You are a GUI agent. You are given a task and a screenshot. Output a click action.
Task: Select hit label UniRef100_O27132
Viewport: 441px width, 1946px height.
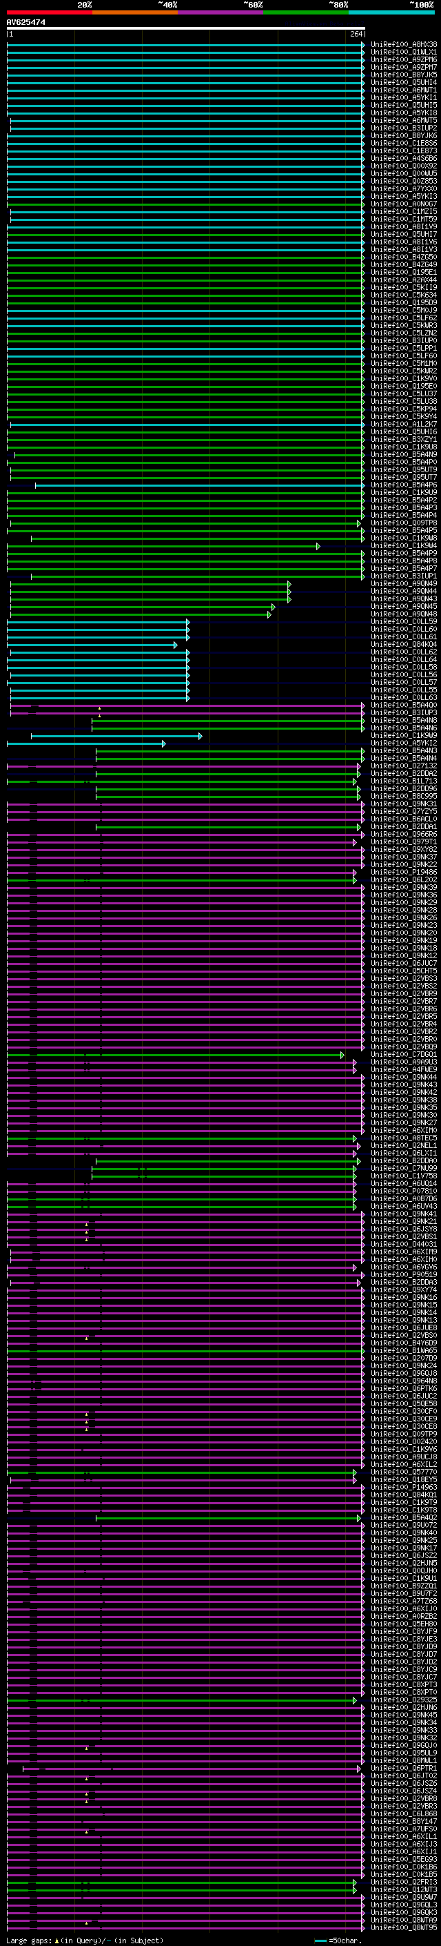404,766
